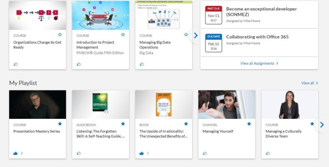Viewport: 329px width, 167px height.
Task: Unlike the Presentation Mastery Series course
Action: click(x=15, y=153)
